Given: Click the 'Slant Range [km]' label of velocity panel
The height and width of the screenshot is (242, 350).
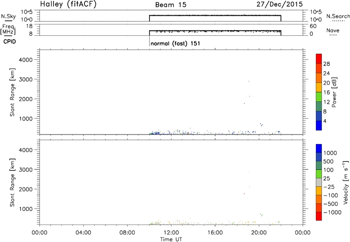Looking at the screenshot, I should point(12,183).
